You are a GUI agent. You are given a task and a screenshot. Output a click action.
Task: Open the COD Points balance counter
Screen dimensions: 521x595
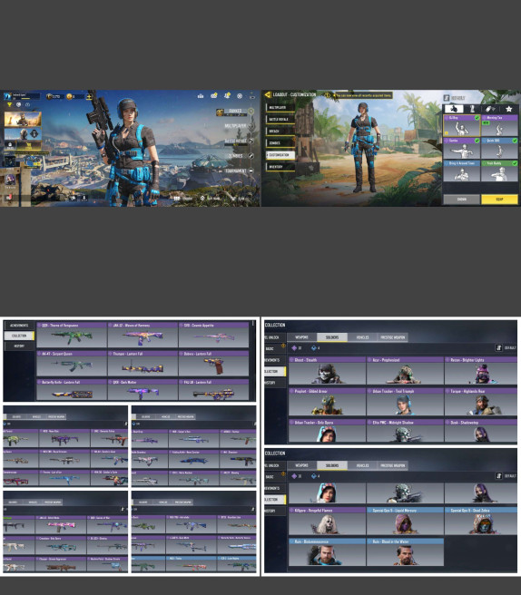pos(54,96)
